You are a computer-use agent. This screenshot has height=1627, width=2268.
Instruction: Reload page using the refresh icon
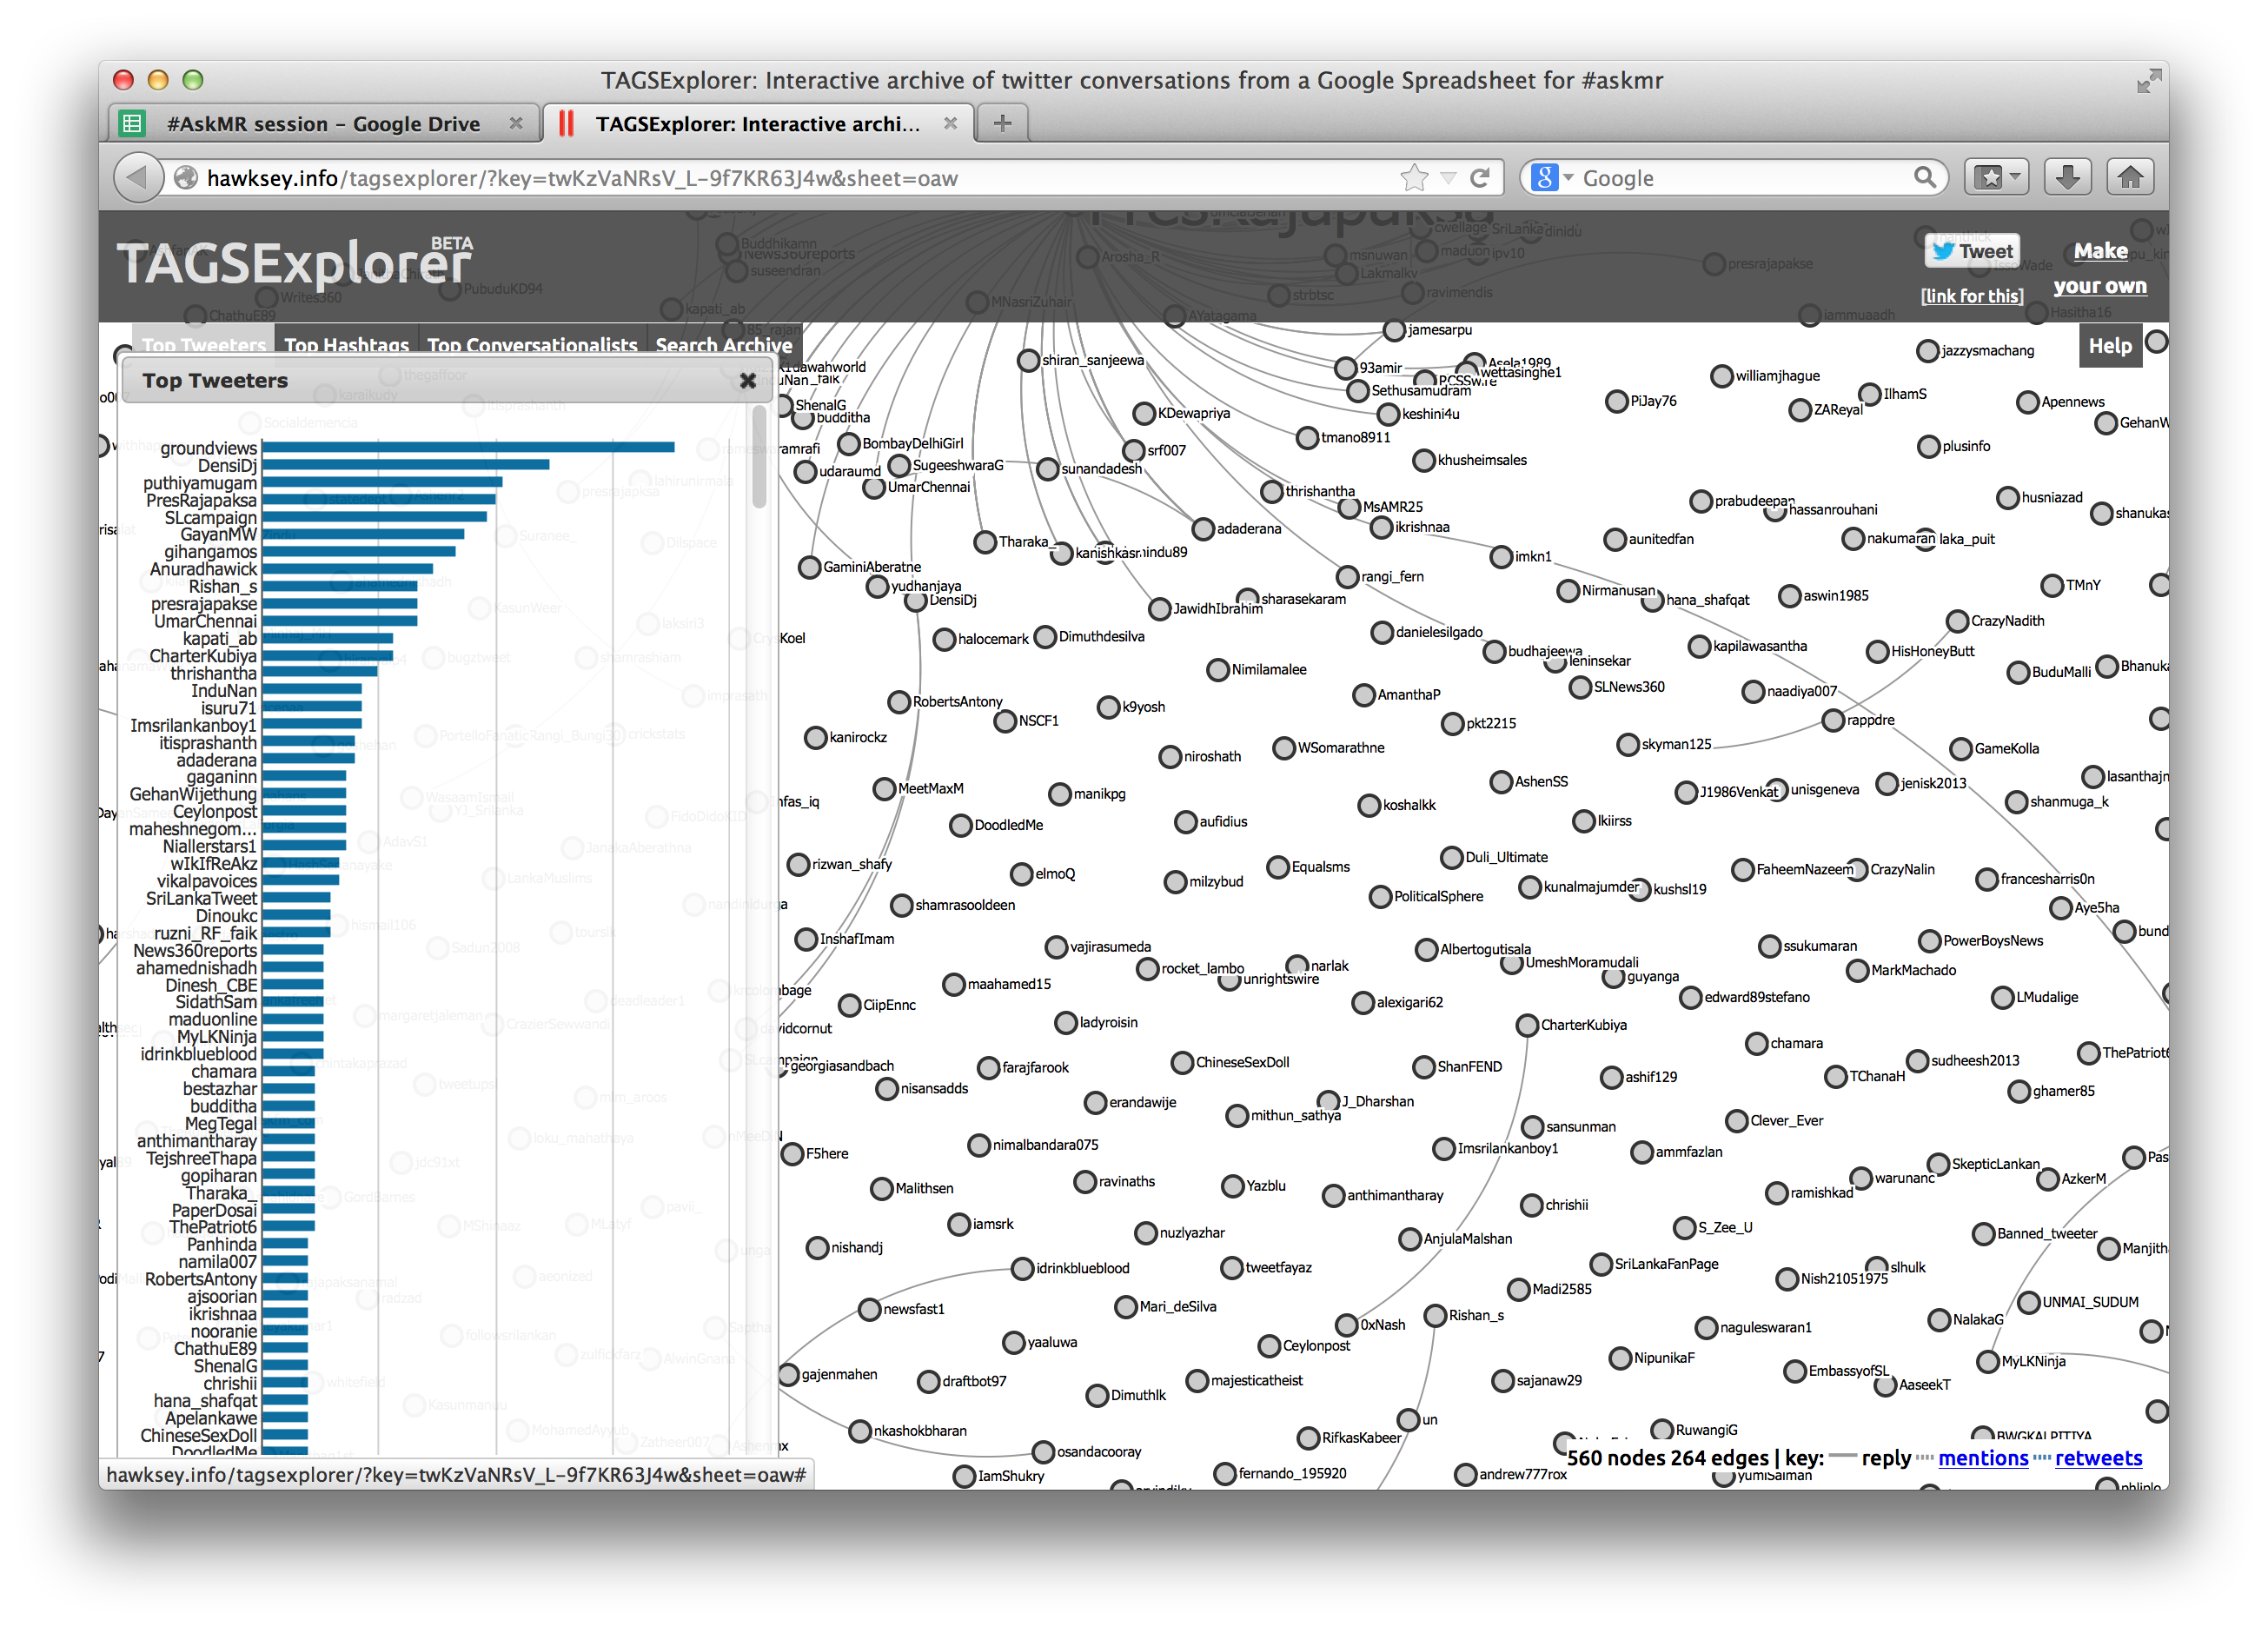[1480, 178]
